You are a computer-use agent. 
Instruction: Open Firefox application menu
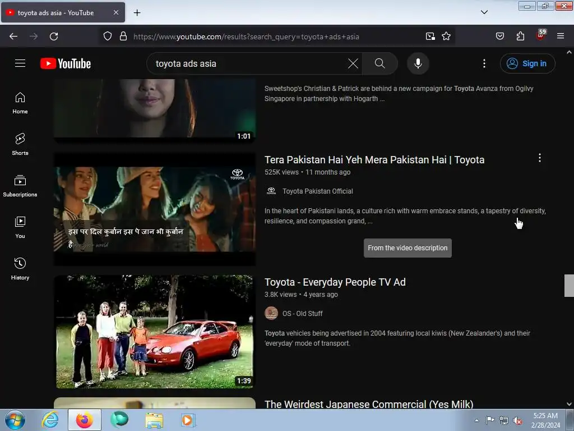561,36
